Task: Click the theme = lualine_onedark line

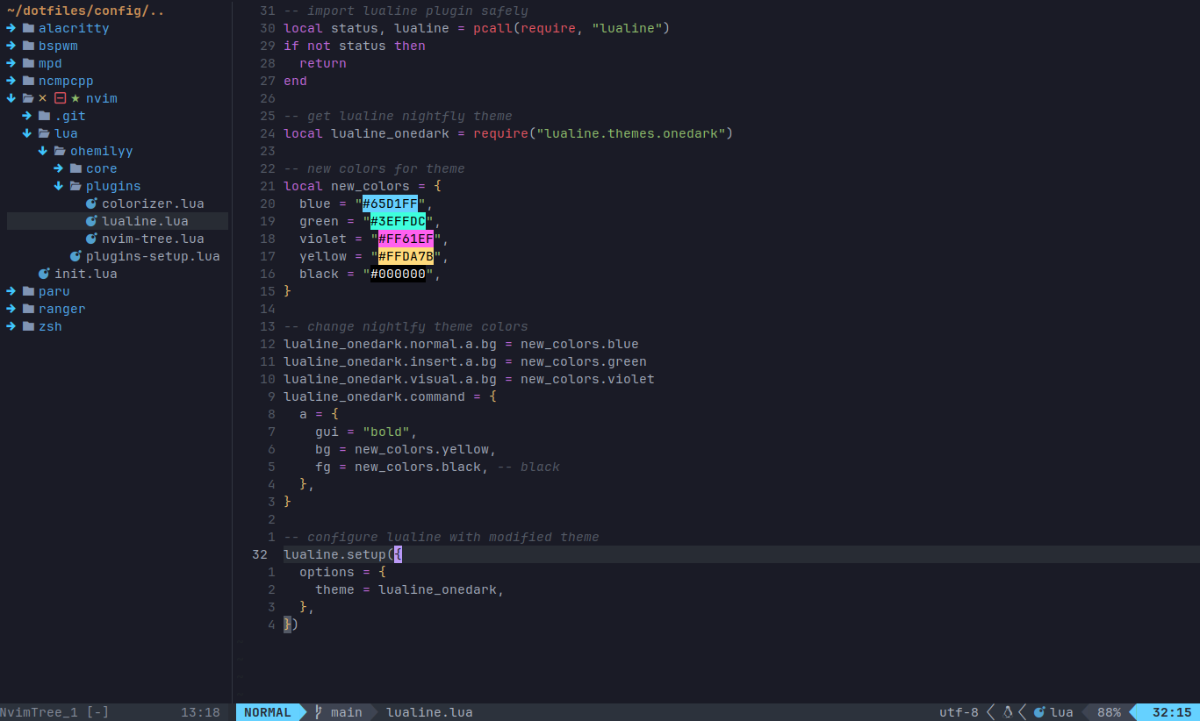Action: (x=410, y=589)
